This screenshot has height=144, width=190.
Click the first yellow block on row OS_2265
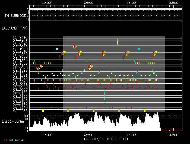pos(43,111)
